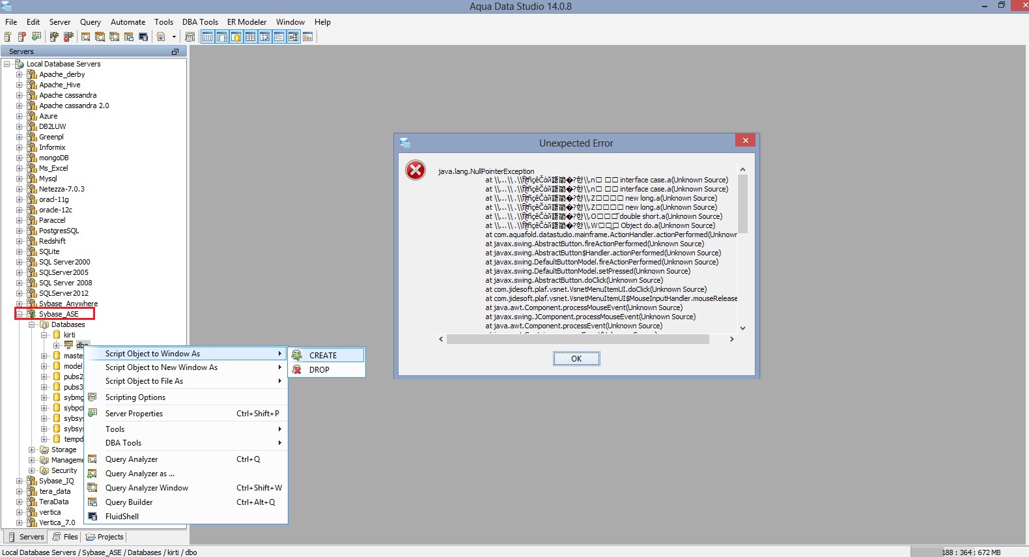Open the DBA Tools menu in menu bar
1029x557 pixels.
click(200, 21)
